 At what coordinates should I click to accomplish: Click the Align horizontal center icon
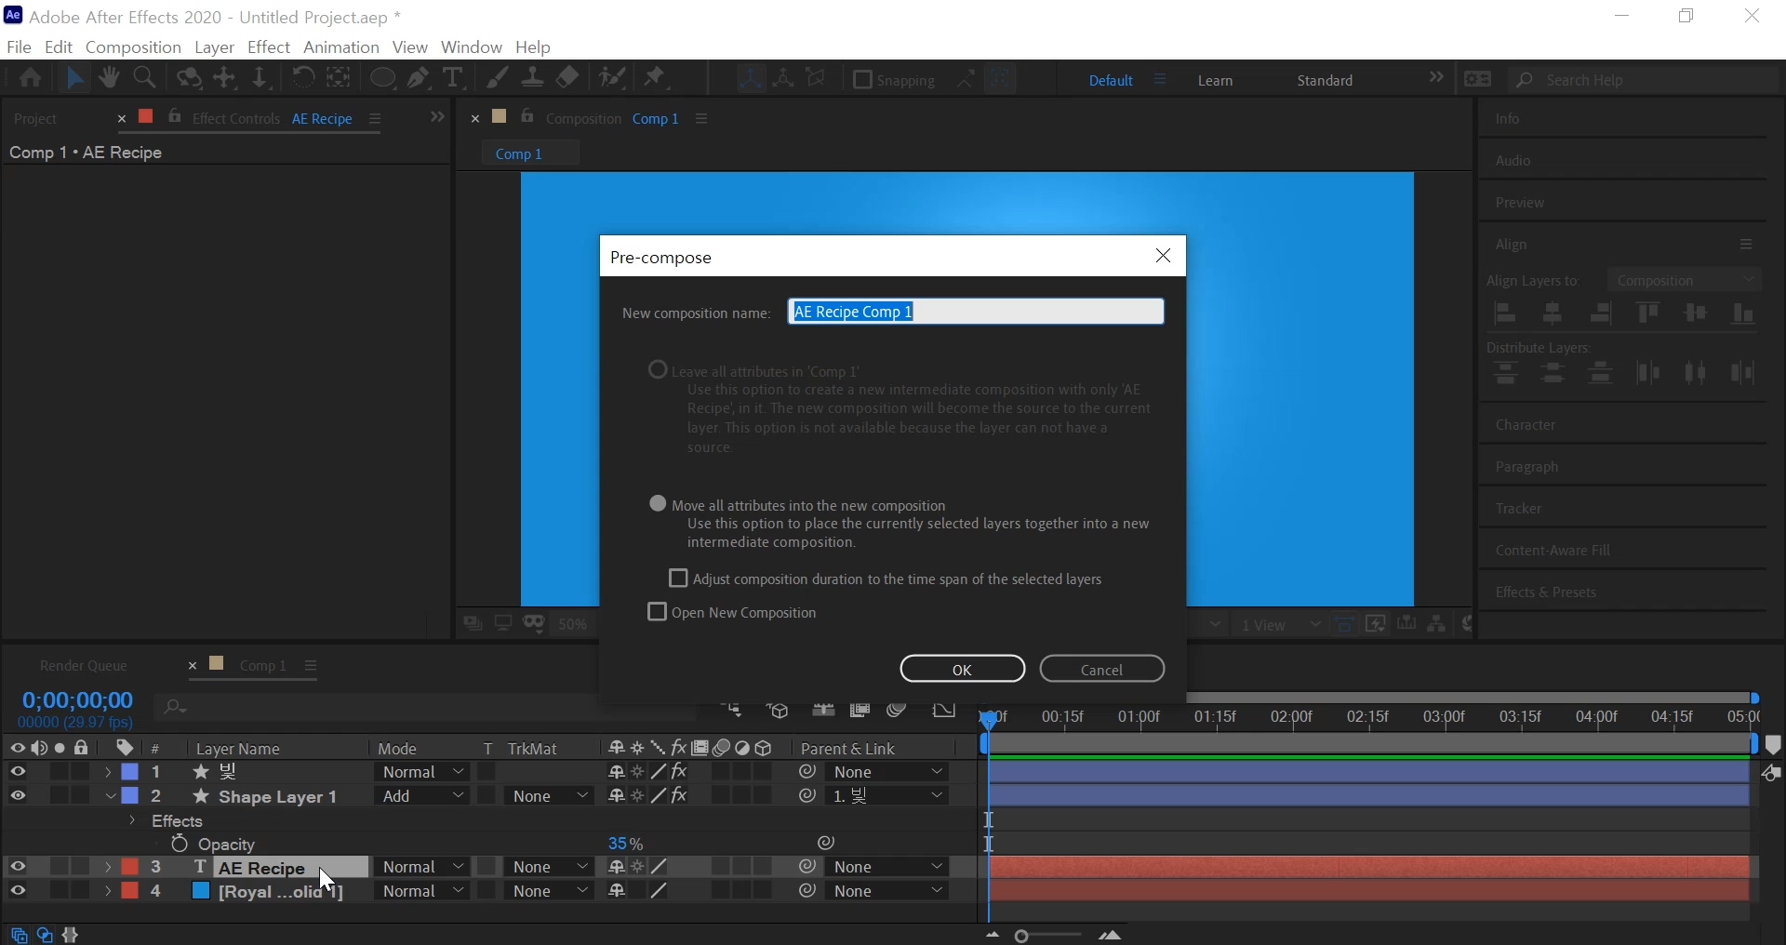(1553, 314)
